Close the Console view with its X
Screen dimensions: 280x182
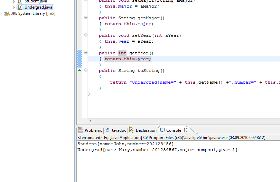[186, 130]
